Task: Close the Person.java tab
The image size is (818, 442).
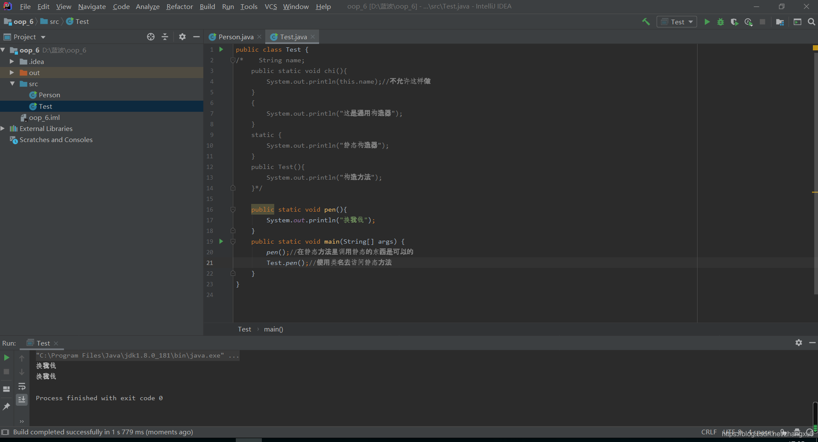Action: (259, 37)
